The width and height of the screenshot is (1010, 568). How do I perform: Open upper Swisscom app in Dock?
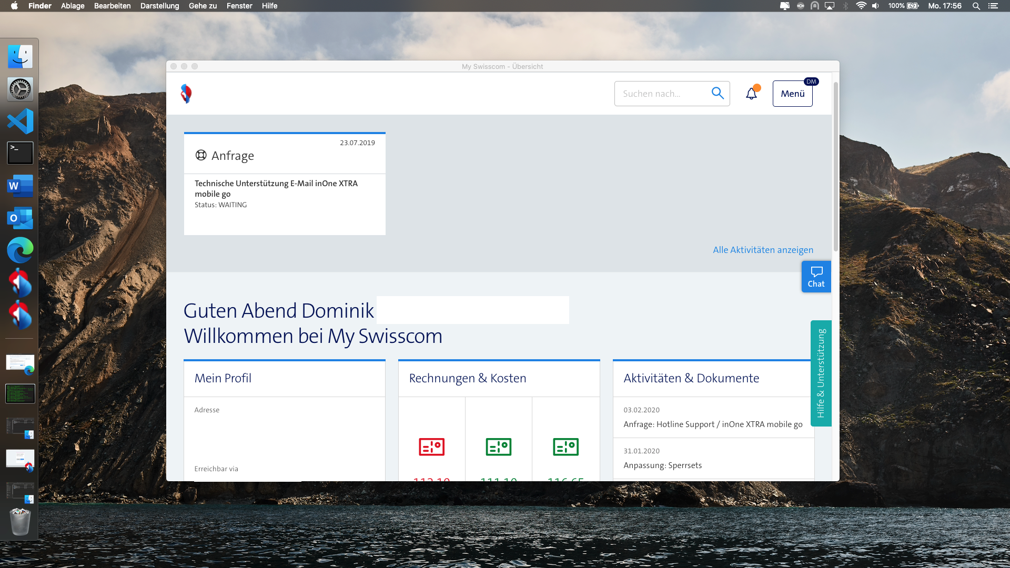tap(20, 283)
